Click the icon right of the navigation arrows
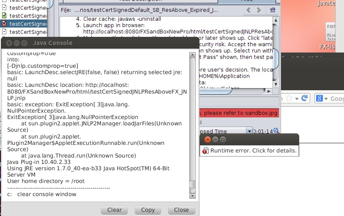 273,10
